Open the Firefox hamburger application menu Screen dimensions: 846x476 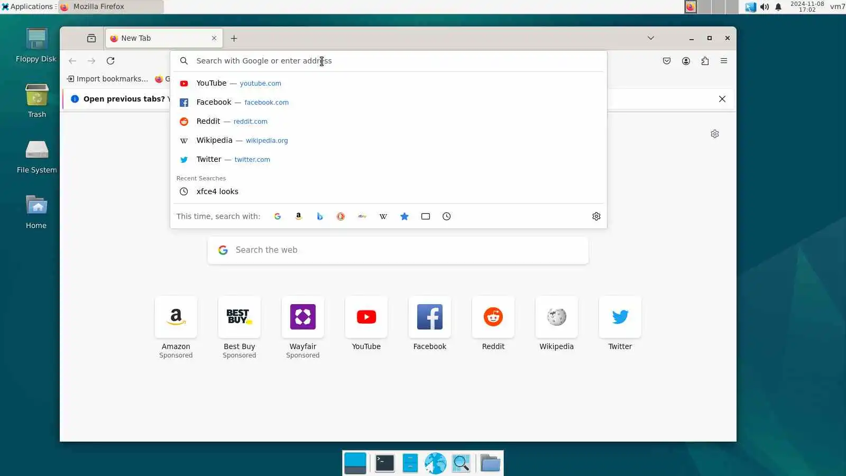(724, 61)
